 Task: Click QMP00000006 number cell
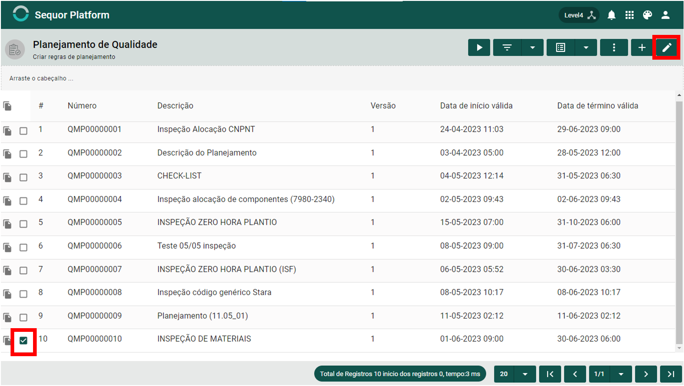click(x=95, y=246)
